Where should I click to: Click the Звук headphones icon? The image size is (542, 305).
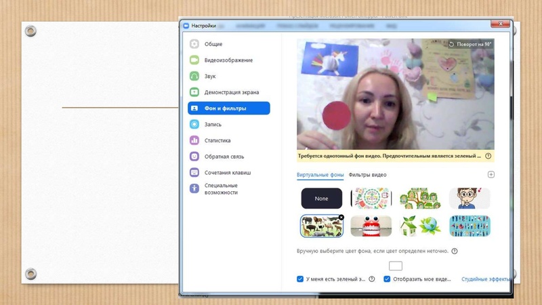pyautogui.click(x=194, y=77)
